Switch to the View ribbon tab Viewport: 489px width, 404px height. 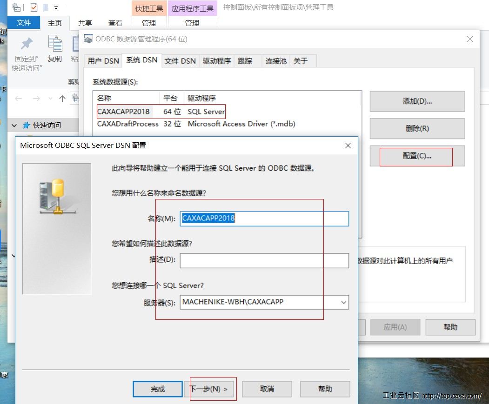pos(115,23)
